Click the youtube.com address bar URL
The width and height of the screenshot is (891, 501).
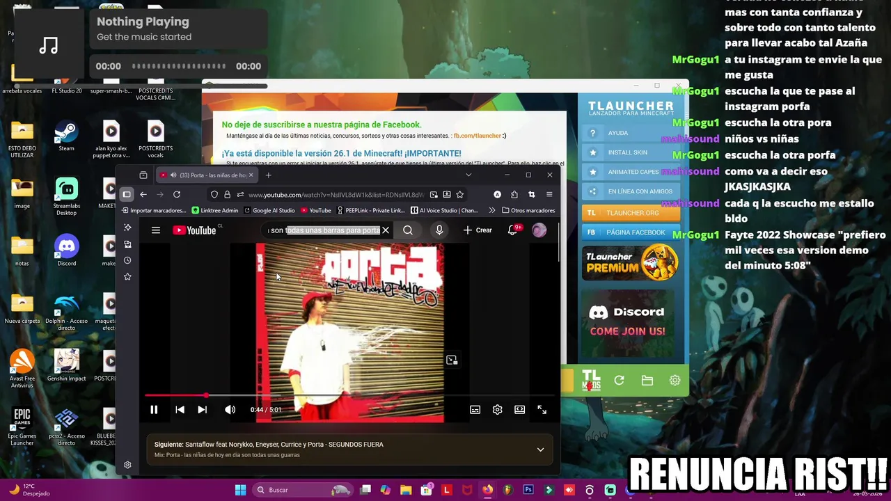336,195
